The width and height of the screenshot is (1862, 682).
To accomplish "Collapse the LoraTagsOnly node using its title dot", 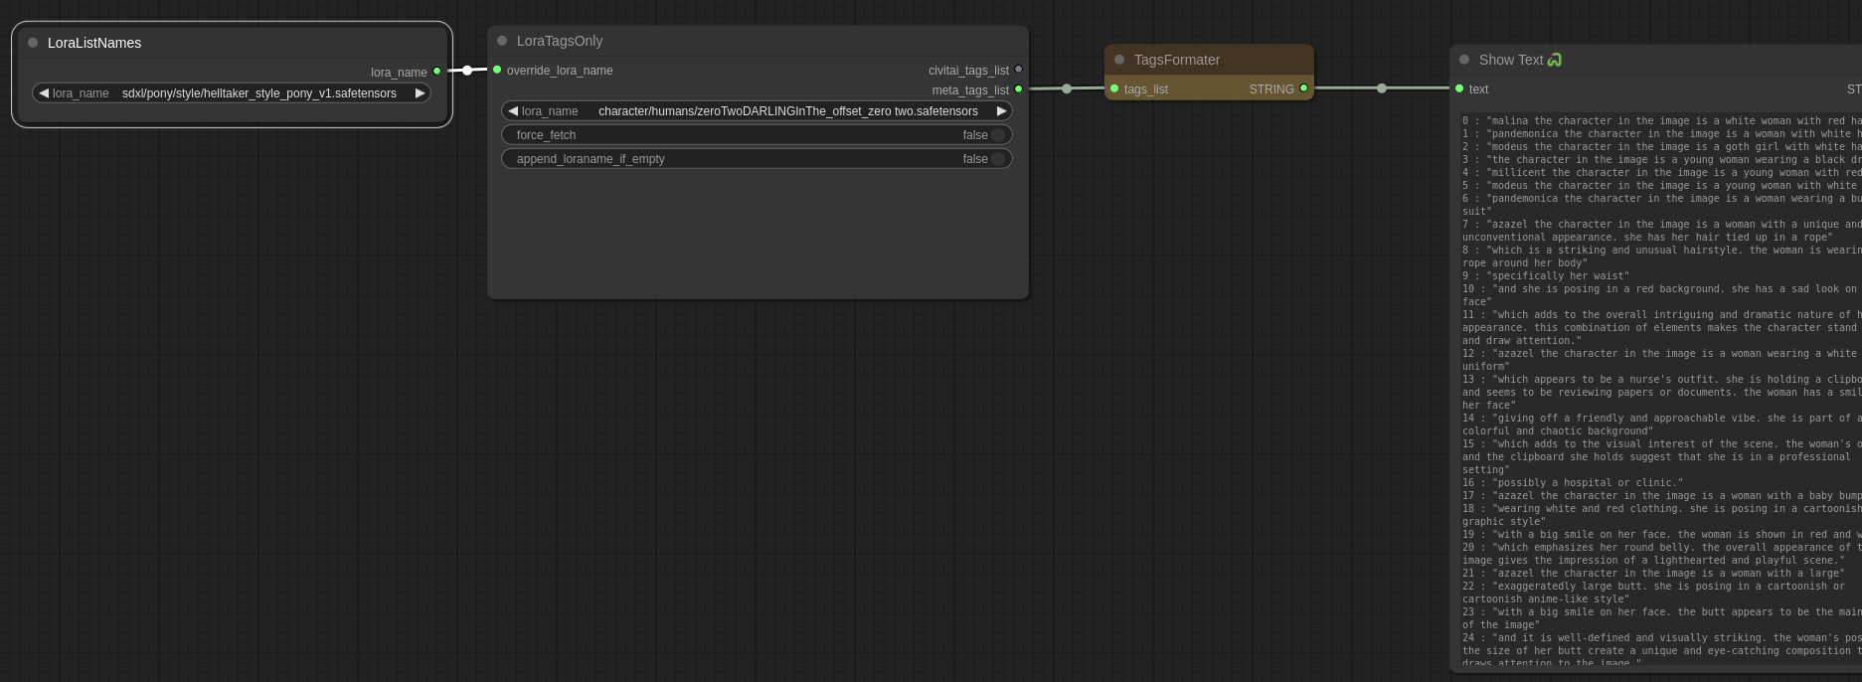I will click(502, 41).
